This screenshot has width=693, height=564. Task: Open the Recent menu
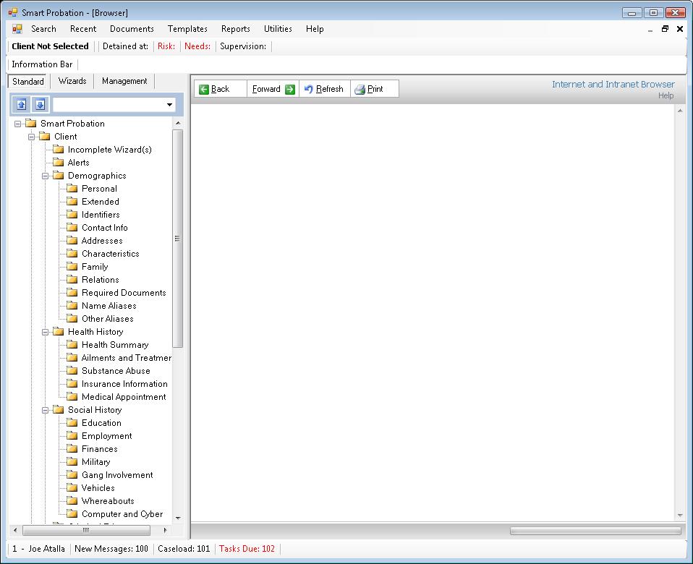coord(83,29)
